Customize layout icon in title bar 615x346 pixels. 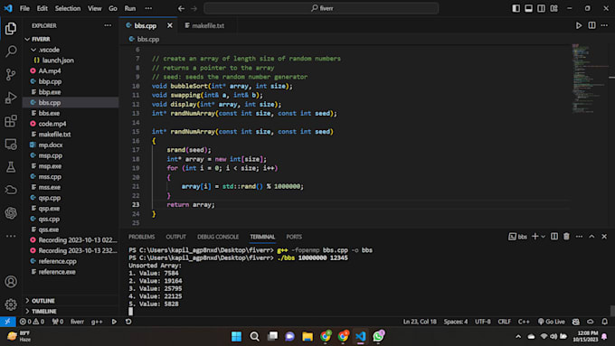pos(553,8)
